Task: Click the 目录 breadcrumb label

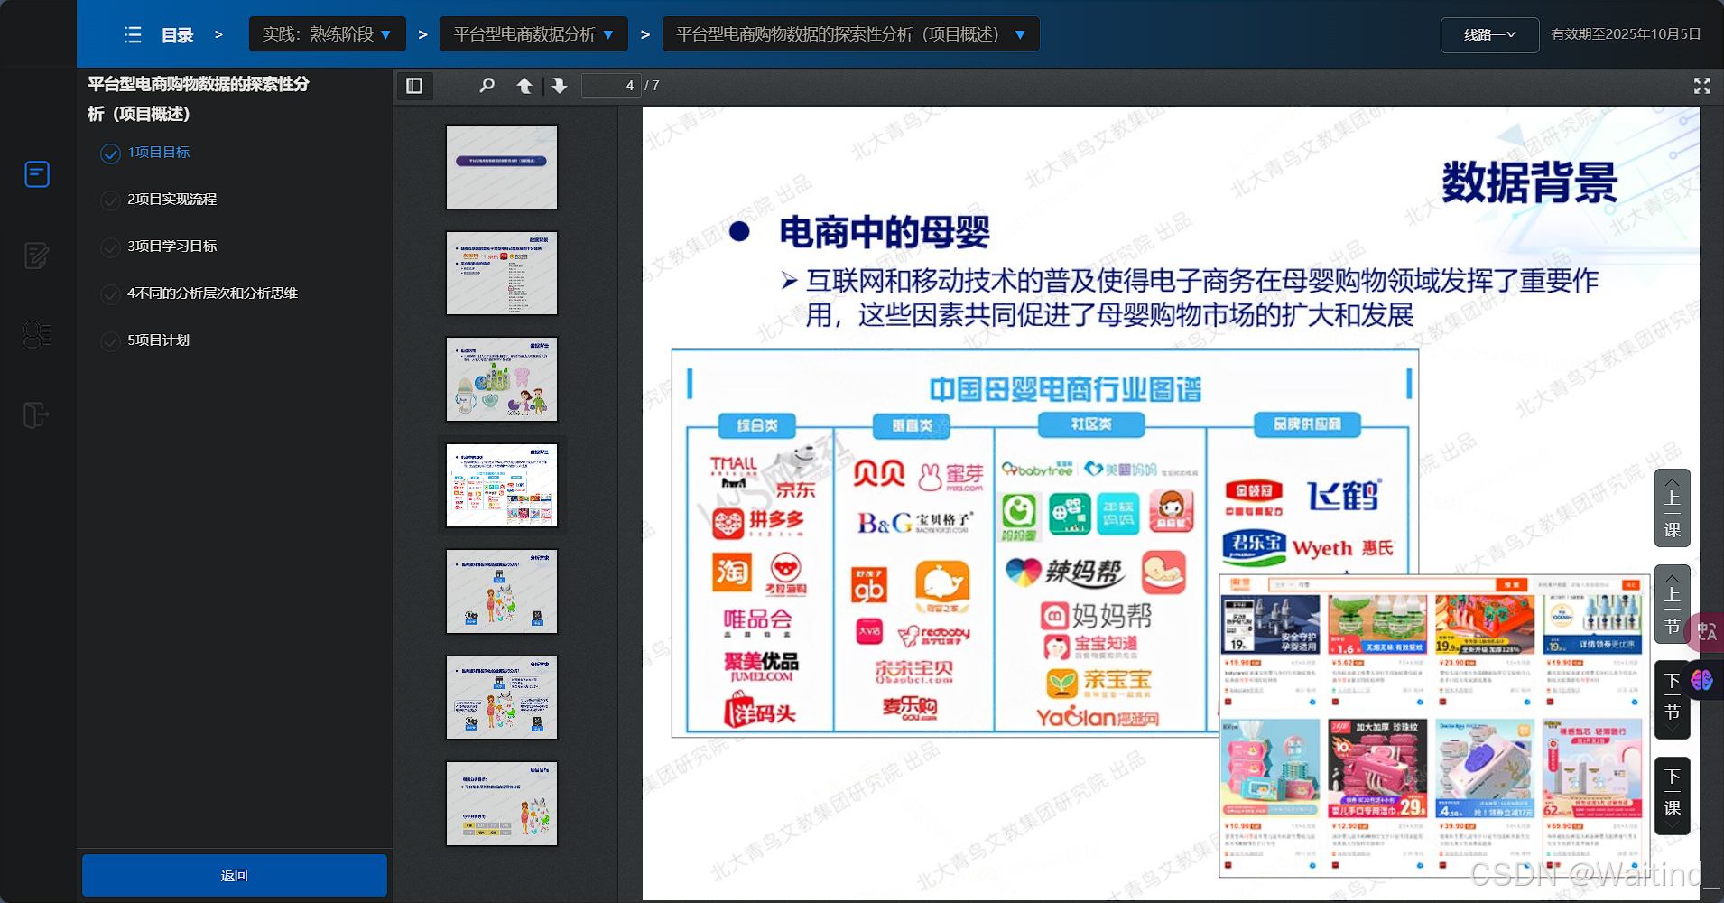Action: tap(178, 35)
